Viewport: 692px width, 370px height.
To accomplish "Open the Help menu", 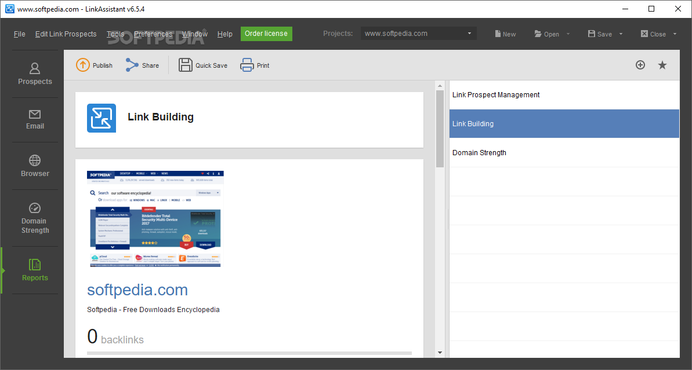I will [224, 34].
